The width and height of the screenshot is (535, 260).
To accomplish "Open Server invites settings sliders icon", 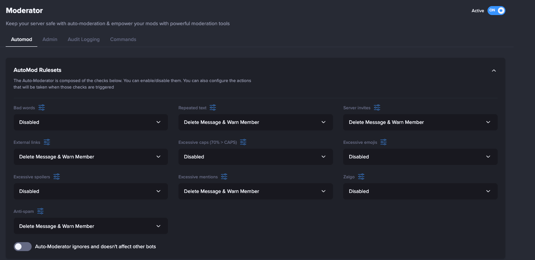I will click(377, 108).
